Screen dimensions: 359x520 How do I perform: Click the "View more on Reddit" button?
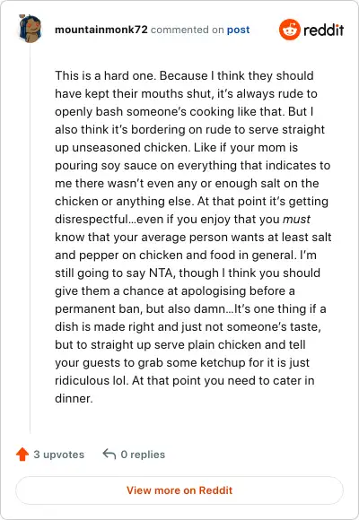[x=179, y=490]
